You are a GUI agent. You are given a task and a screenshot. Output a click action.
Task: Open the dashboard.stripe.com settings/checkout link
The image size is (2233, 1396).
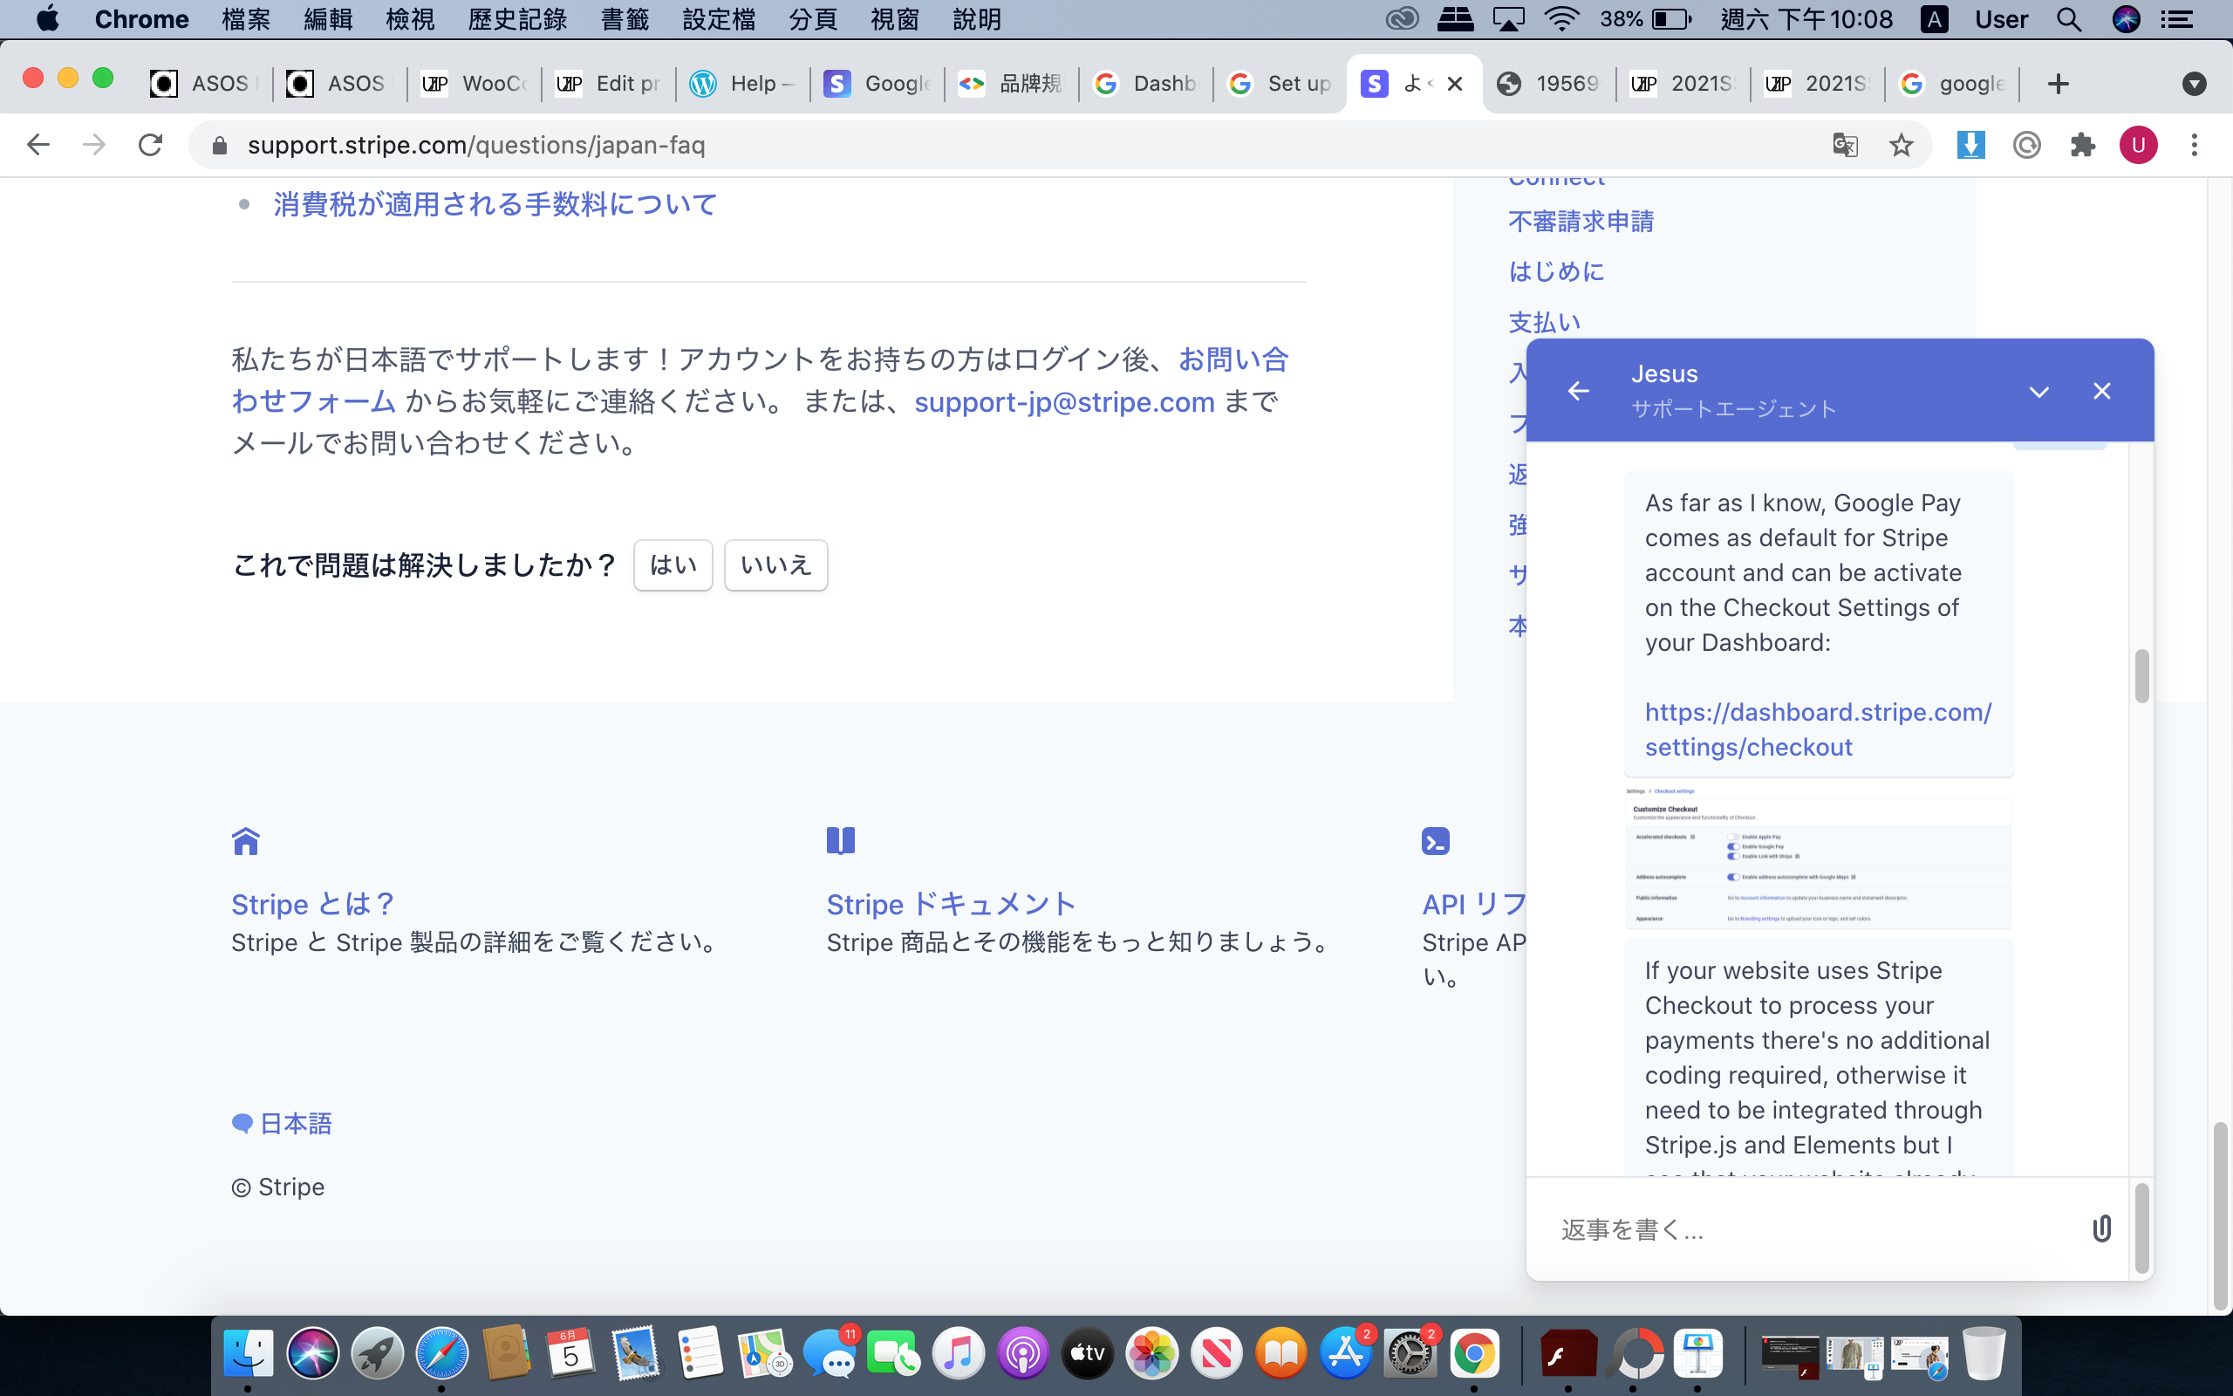(x=1817, y=729)
